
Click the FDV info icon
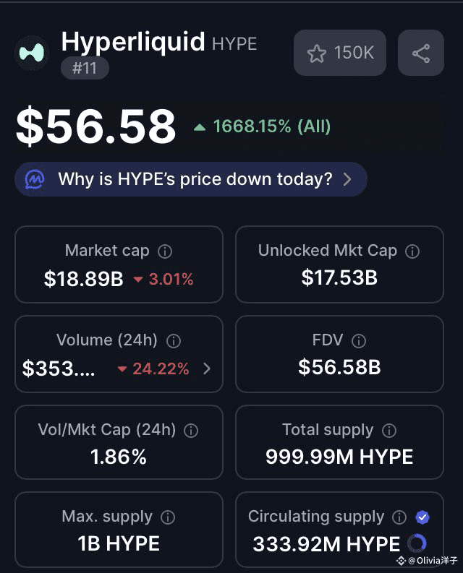pos(359,341)
